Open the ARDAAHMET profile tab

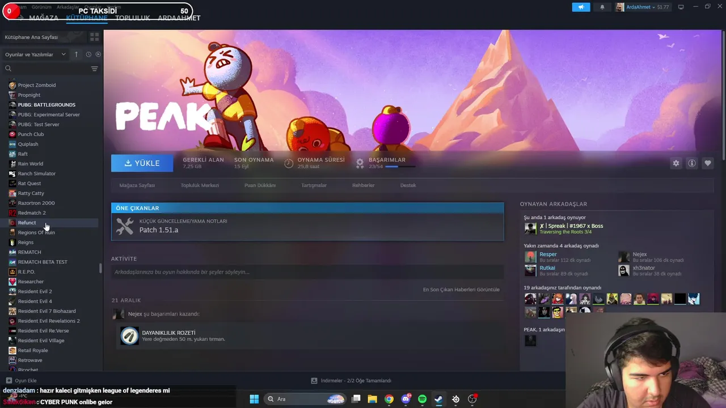179,18
